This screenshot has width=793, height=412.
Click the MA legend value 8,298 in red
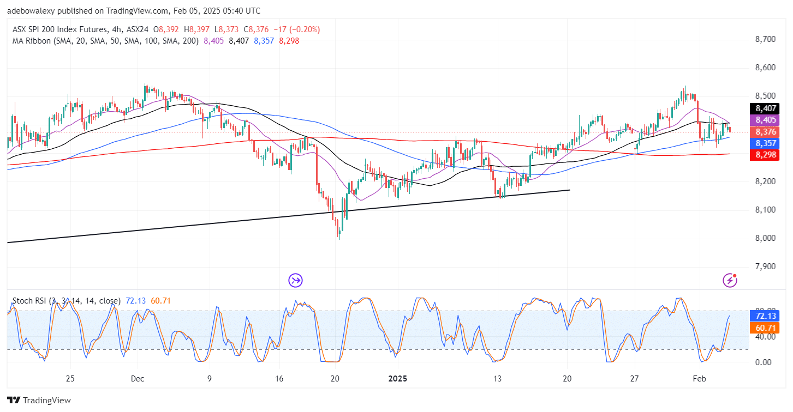[x=288, y=40]
